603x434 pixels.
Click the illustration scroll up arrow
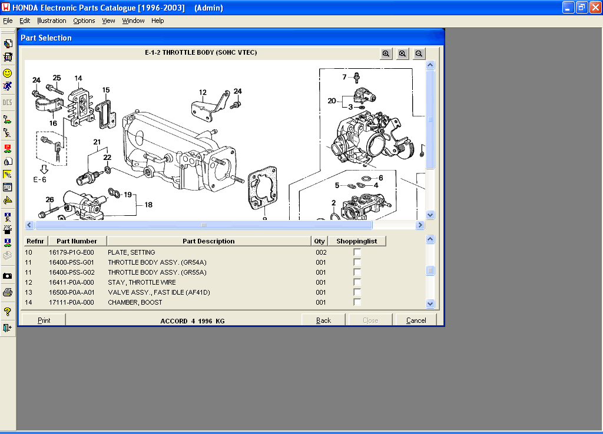pos(430,65)
